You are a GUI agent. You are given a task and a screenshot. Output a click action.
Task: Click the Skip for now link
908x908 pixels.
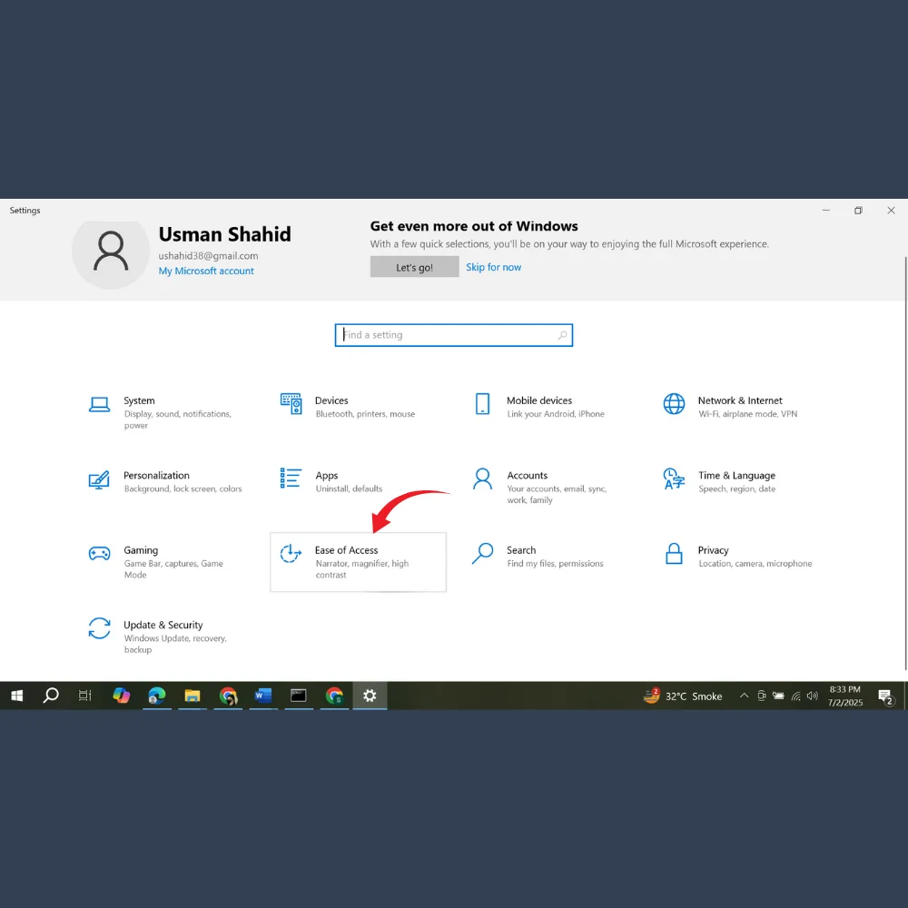click(x=493, y=267)
